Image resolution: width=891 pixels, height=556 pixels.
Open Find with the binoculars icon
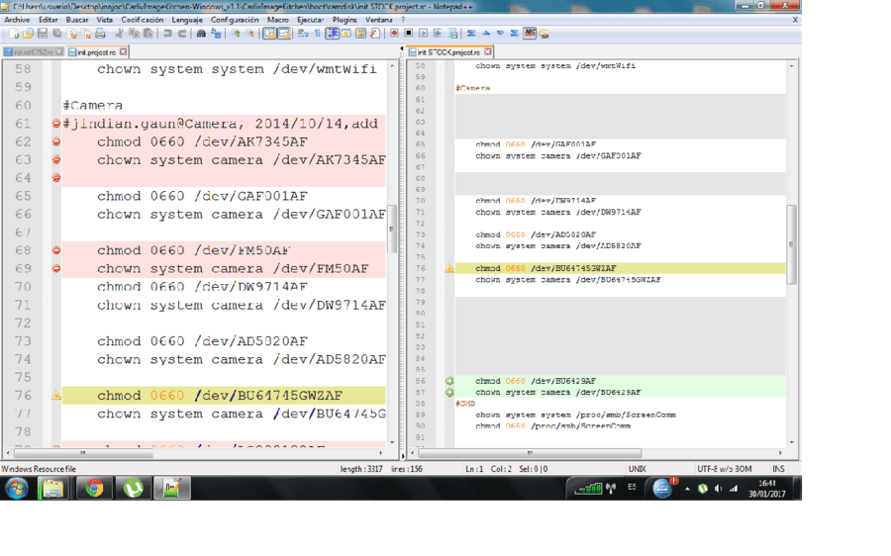(201, 34)
